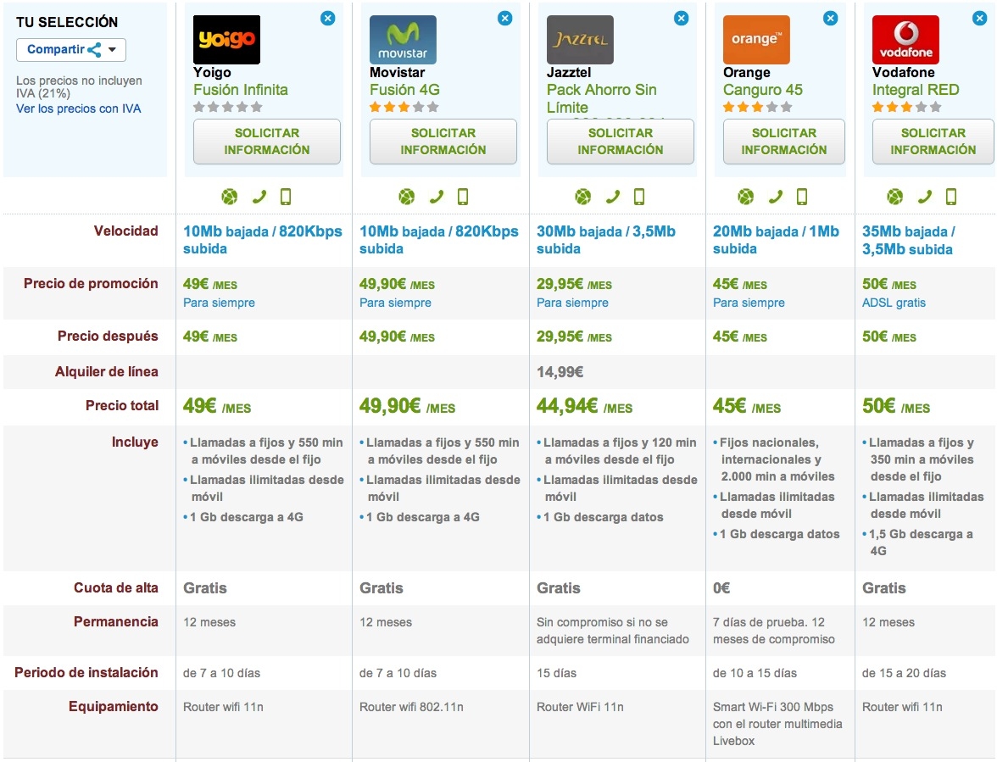This screenshot has width=997, height=762.
Task: Request information for Jazztel Pack Ahorro
Action: pos(620,141)
